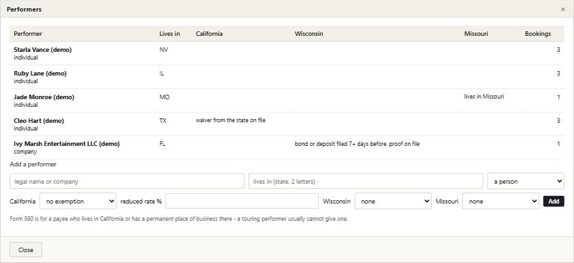Click the Form 590 help note

point(179,219)
